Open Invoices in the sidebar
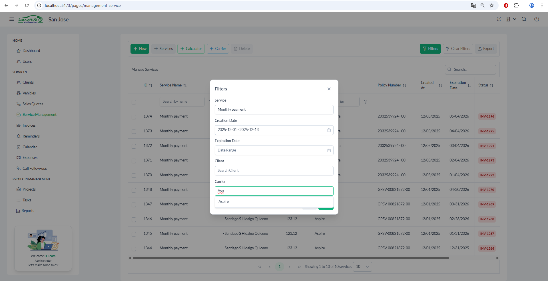The width and height of the screenshot is (548, 281). (29, 126)
